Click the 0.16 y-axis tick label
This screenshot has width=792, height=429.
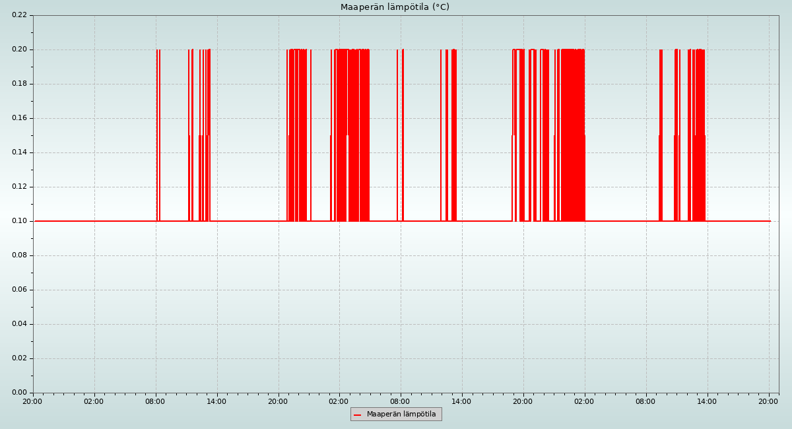(19, 118)
